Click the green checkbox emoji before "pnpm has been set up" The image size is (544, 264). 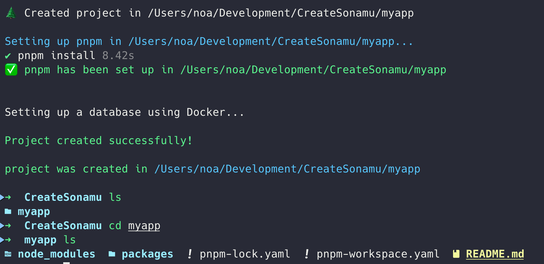point(11,70)
